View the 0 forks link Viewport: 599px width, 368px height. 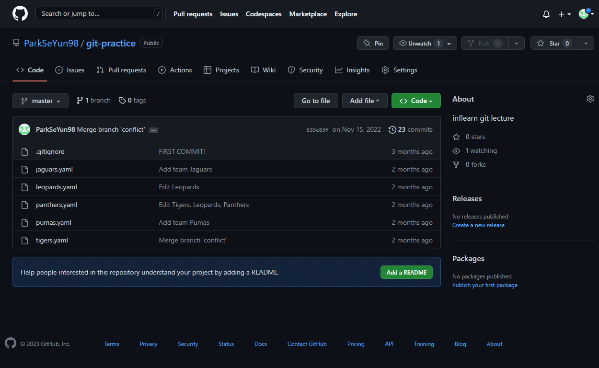pos(469,164)
